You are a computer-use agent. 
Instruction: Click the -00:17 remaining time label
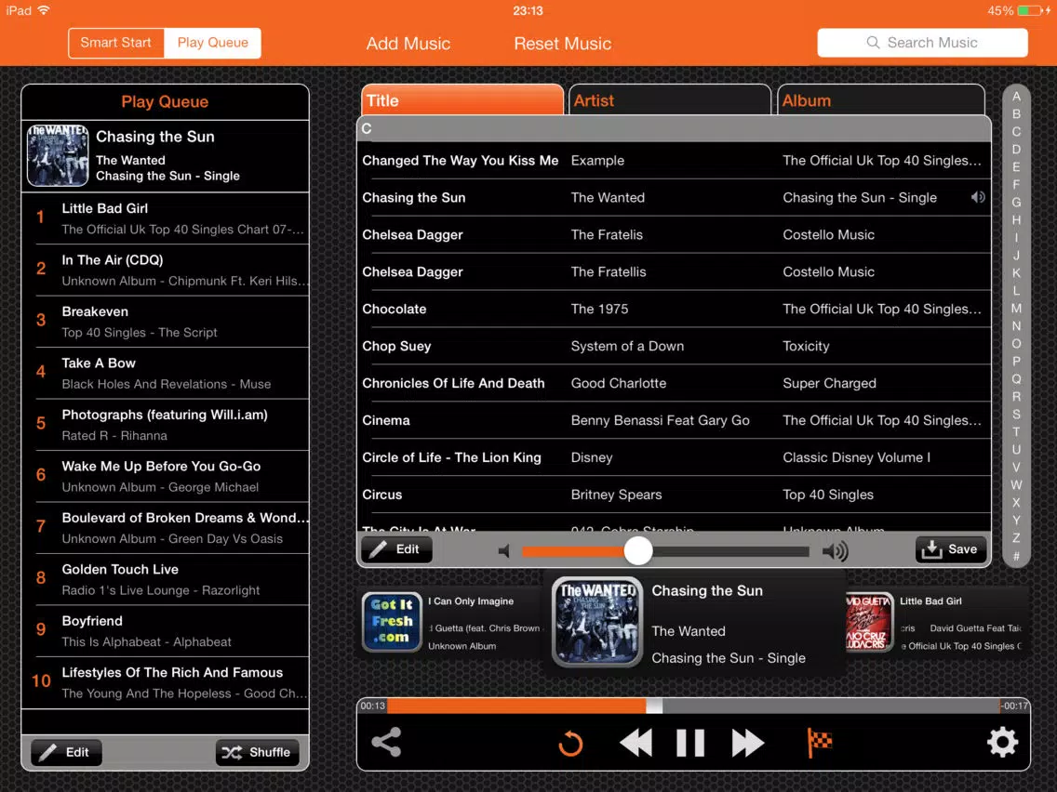coord(1014,706)
